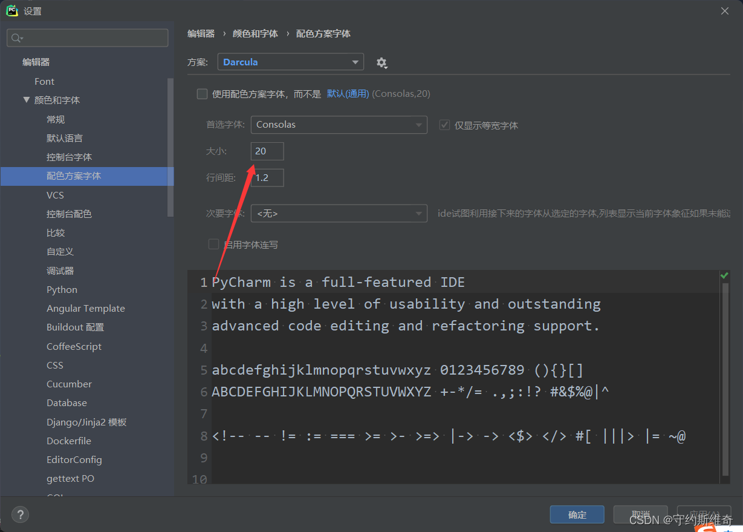Open the secondary font dropdown showing <无>

pyautogui.click(x=339, y=213)
